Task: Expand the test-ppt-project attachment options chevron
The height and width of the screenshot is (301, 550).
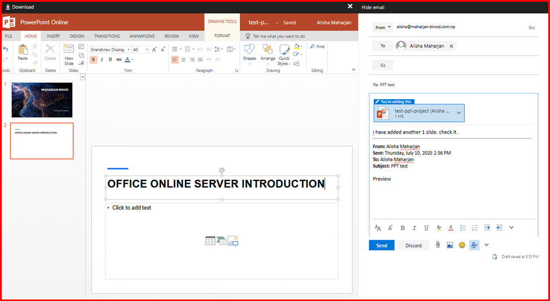Action: tap(459, 113)
